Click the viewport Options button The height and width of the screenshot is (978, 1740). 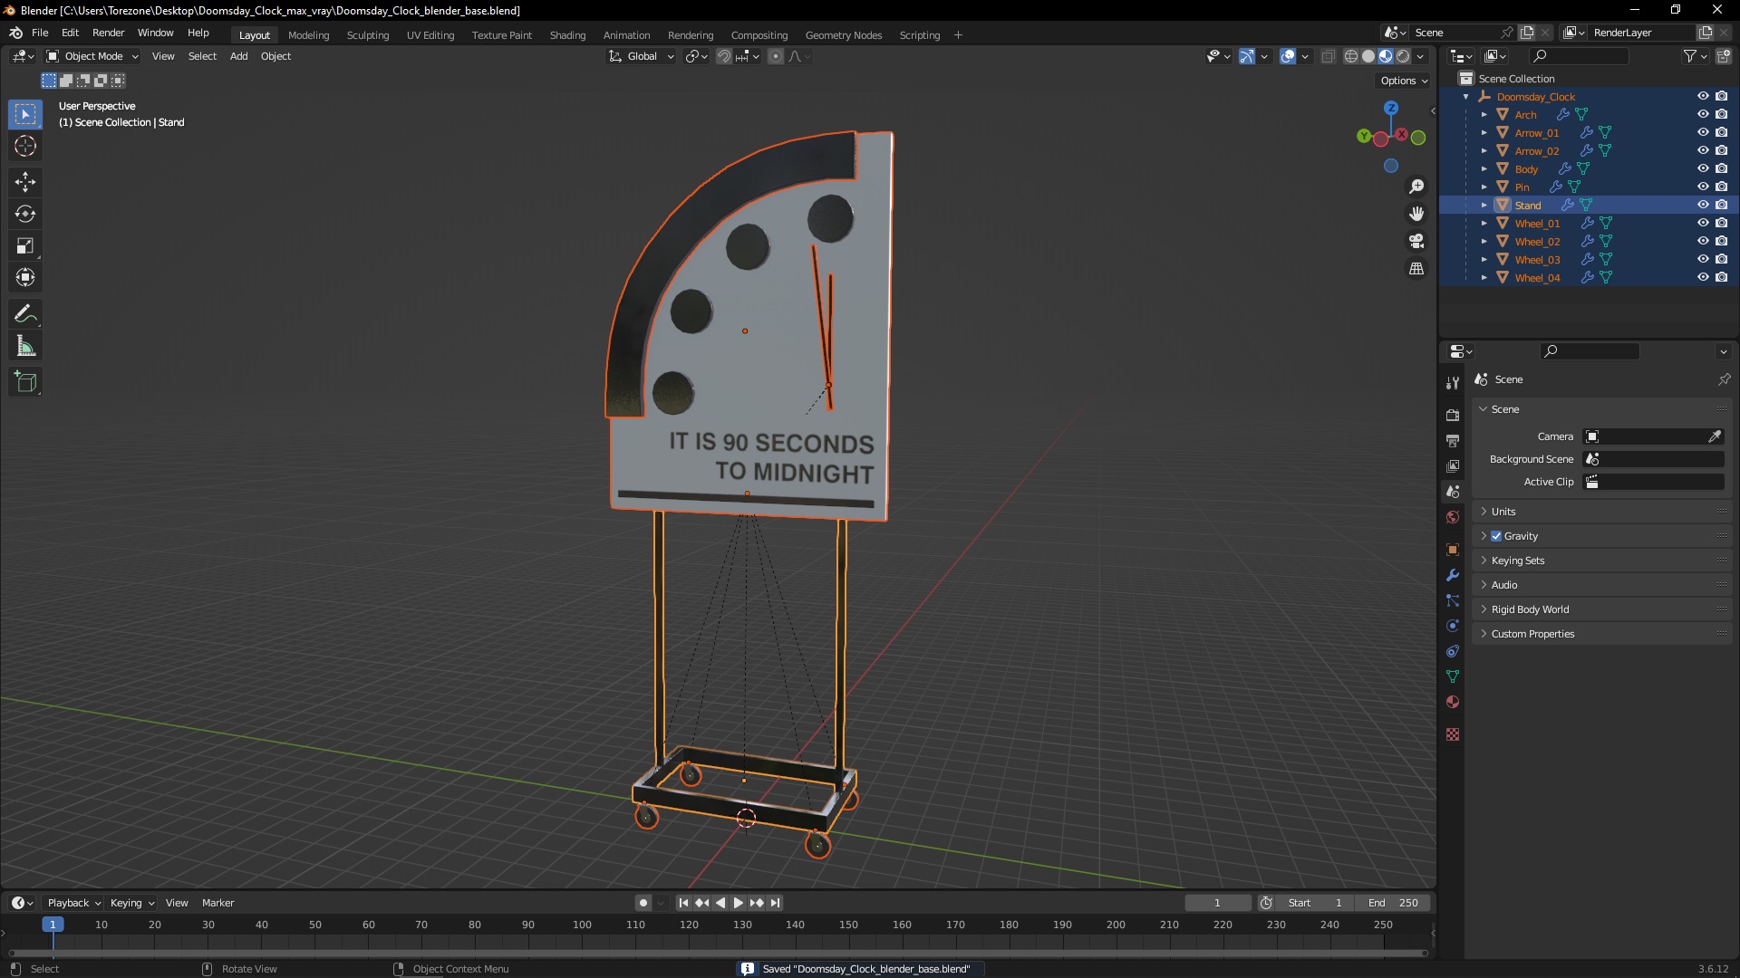click(x=1403, y=81)
